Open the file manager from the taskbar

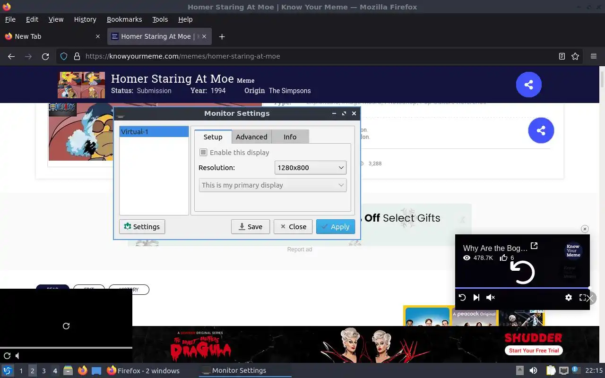coord(68,370)
